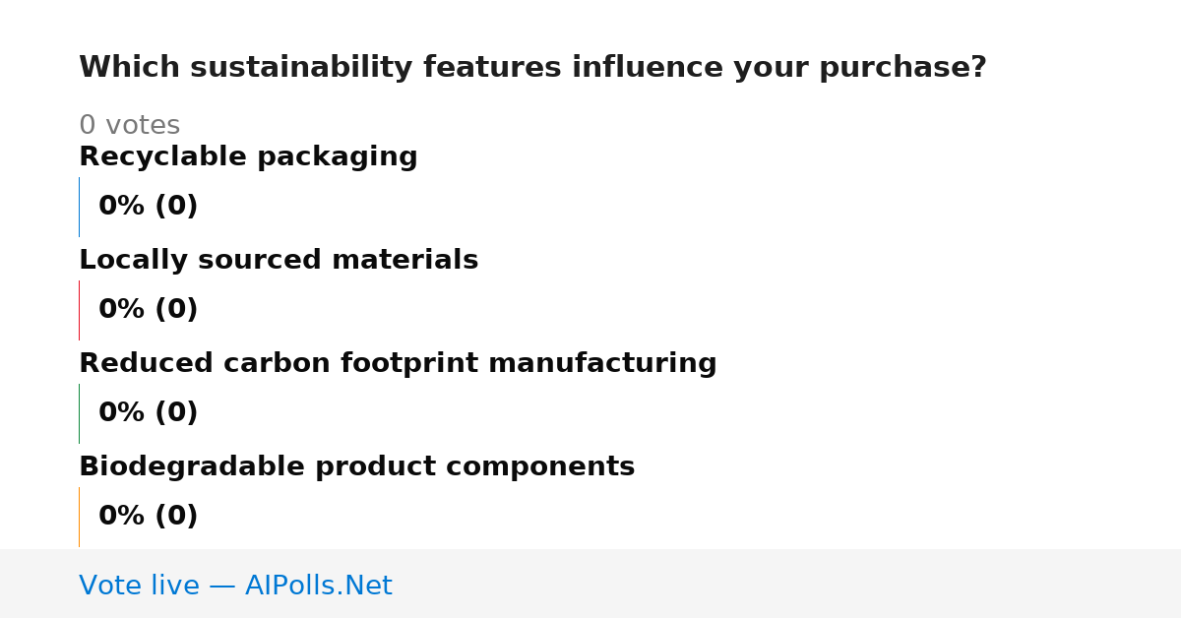Select 'Biodegradable product components' option label
The image size is (1181, 618).
coord(356,467)
